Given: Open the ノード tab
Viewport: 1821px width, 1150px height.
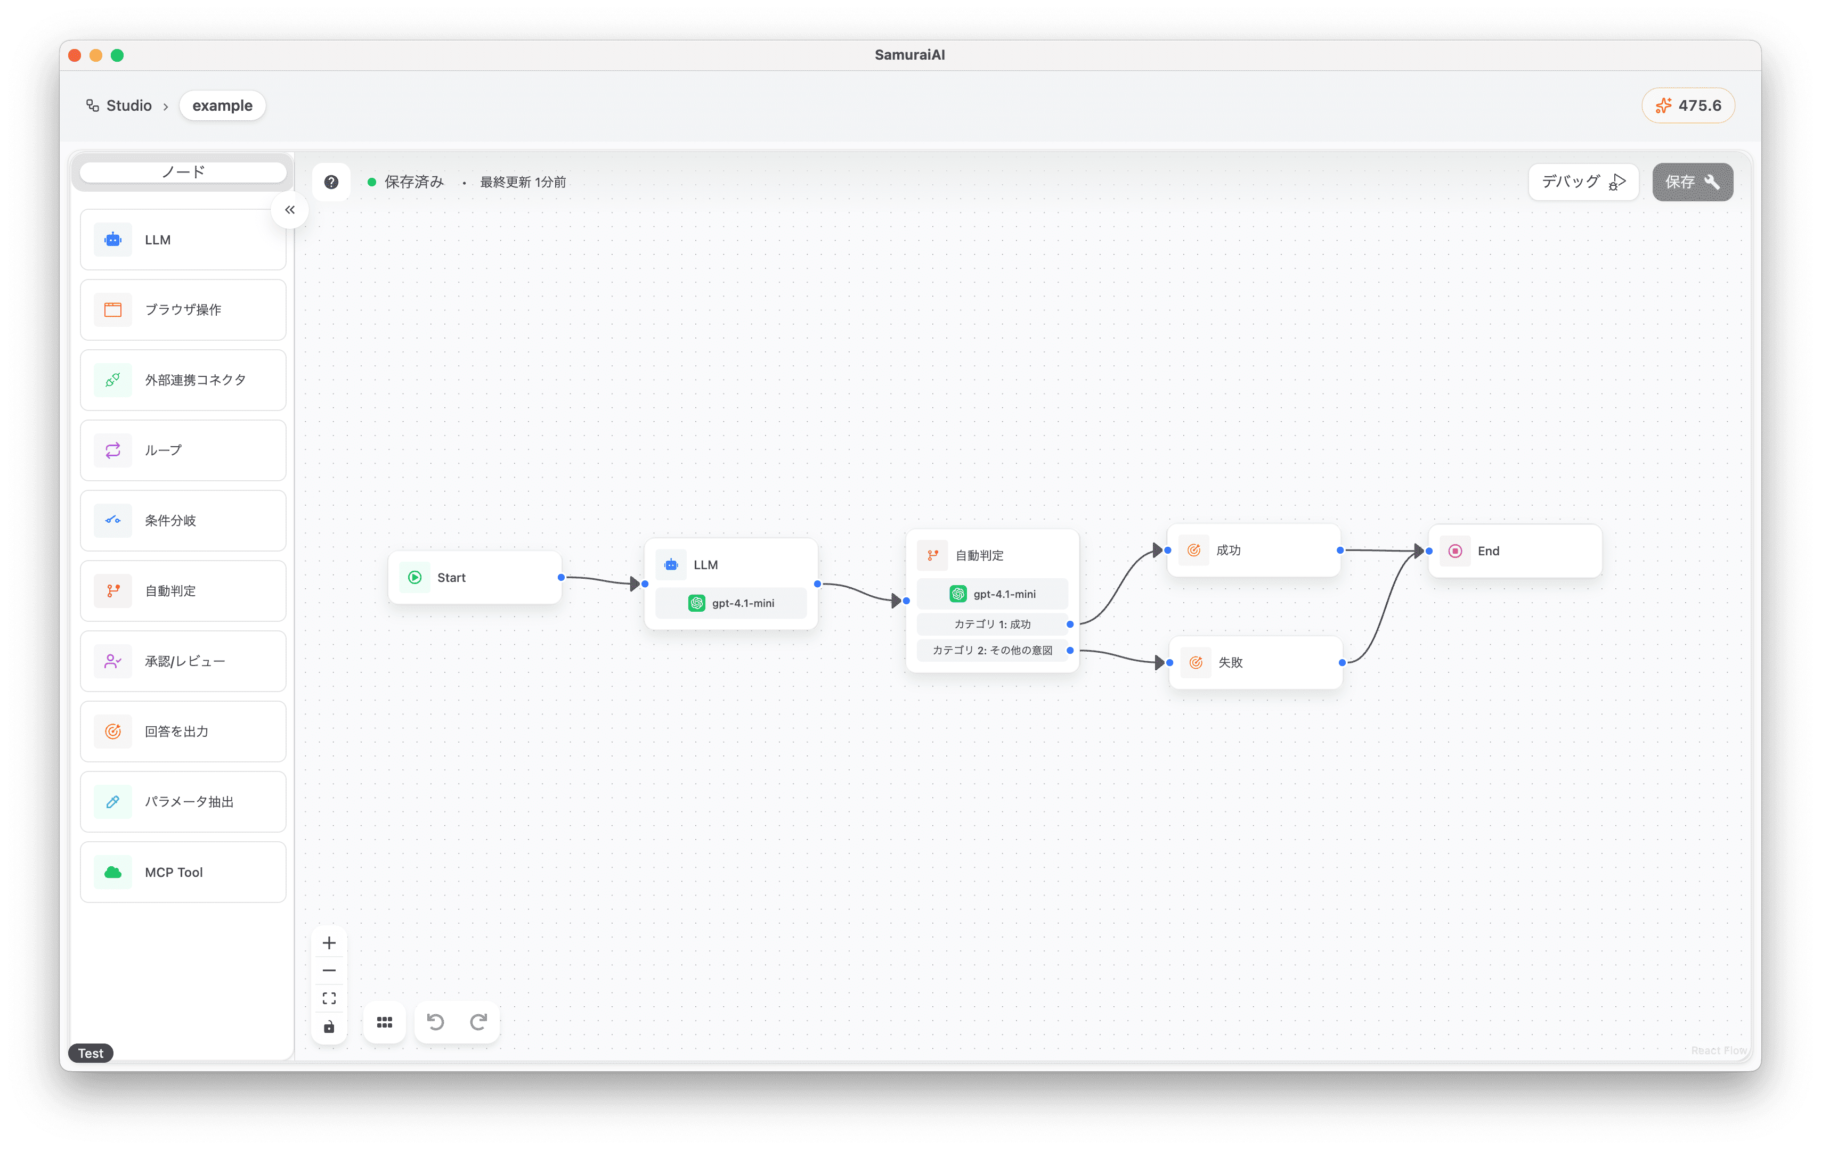Looking at the screenshot, I should click(183, 172).
